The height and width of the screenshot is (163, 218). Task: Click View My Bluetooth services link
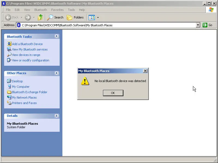[x=30, y=49]
